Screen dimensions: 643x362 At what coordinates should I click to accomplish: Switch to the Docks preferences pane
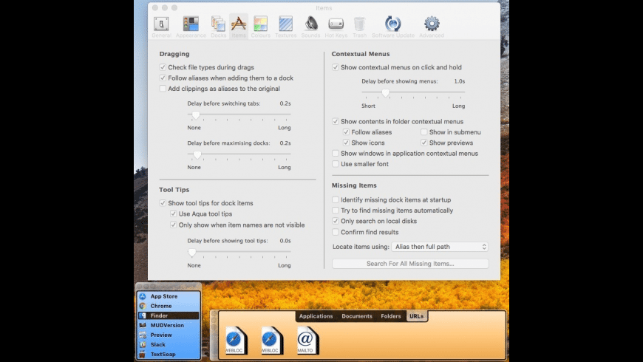[x=218, y=25]
